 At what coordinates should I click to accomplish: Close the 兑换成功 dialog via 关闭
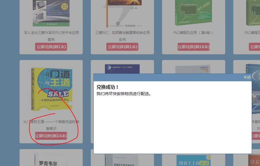point(247,78)
